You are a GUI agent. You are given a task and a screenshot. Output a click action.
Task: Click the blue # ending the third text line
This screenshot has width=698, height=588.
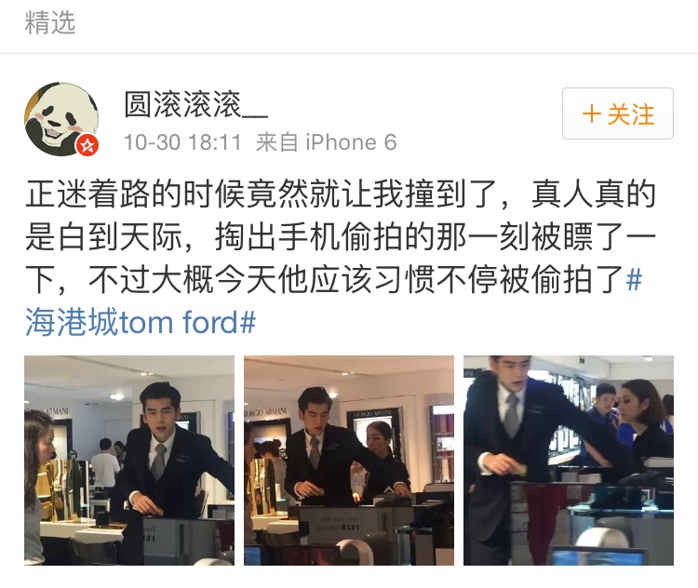point(634,279)
